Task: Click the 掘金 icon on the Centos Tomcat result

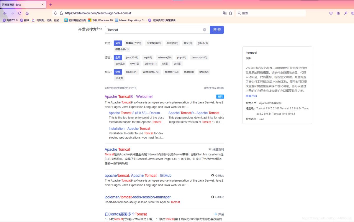Action: pos(216,214)
